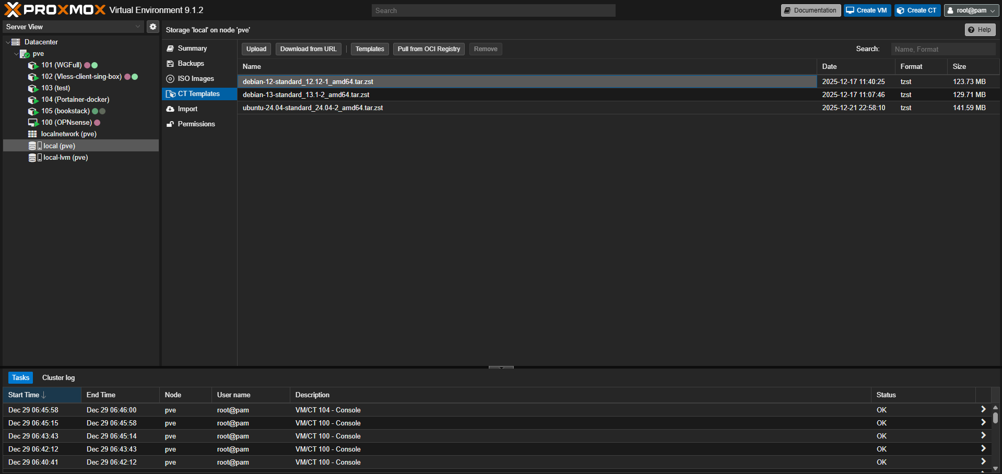The height and width of the screenshot is (474, 1002).
Task: Open details arrow for VM/CT 104 Console task
Action: pos(983,410)
